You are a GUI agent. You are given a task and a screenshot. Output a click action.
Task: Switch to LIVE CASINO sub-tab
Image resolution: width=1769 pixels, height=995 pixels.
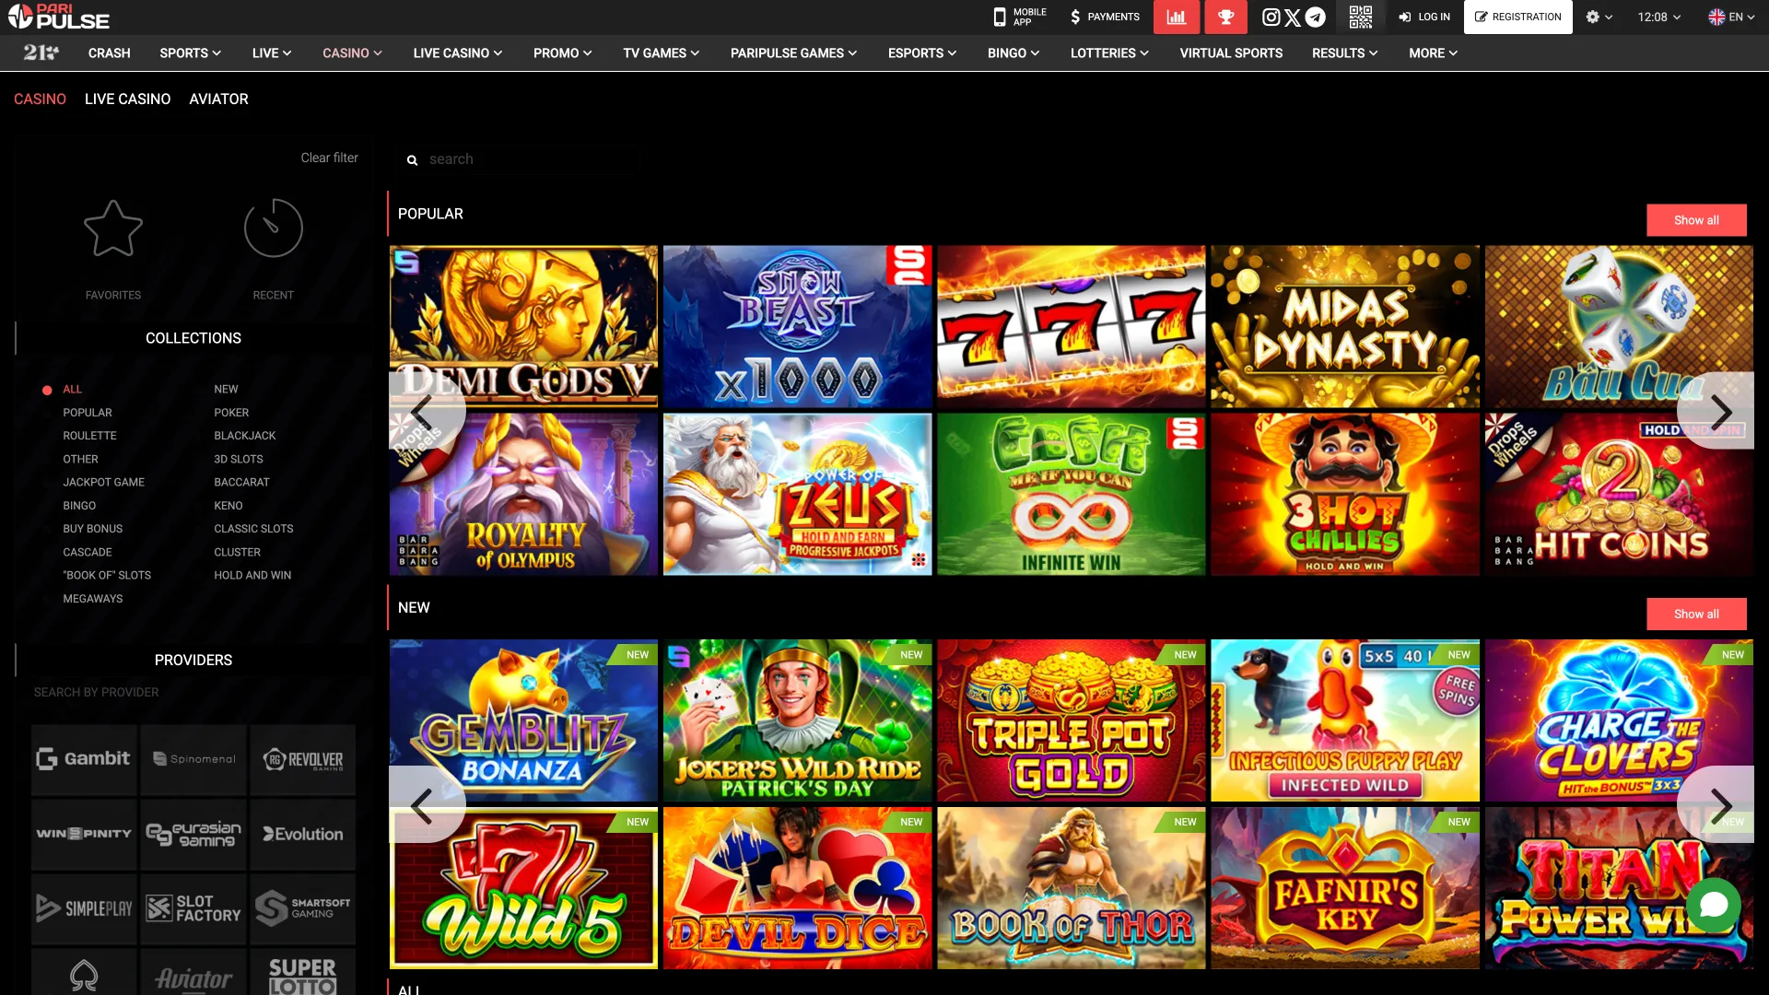point(128,99)
